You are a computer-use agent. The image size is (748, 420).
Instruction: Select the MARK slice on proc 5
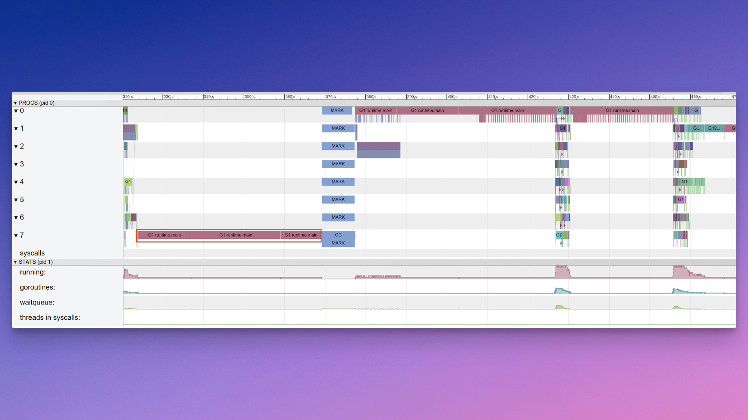click(x=338, y=199)
